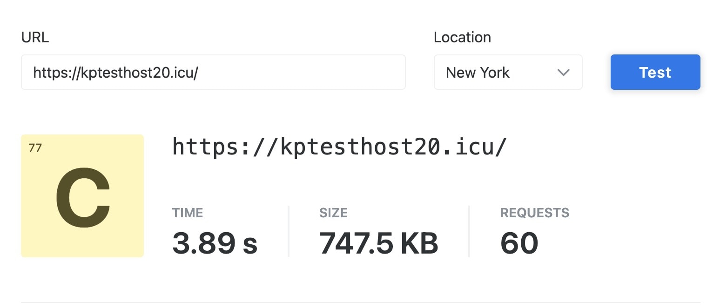Click the Location label text

click(462, 37)
